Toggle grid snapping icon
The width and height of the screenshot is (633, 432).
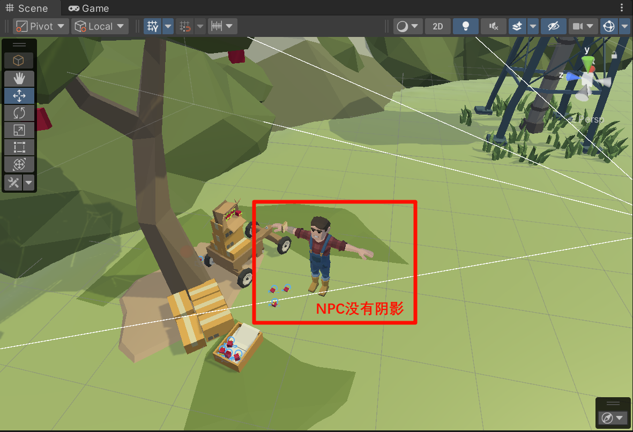pos(185,26)
